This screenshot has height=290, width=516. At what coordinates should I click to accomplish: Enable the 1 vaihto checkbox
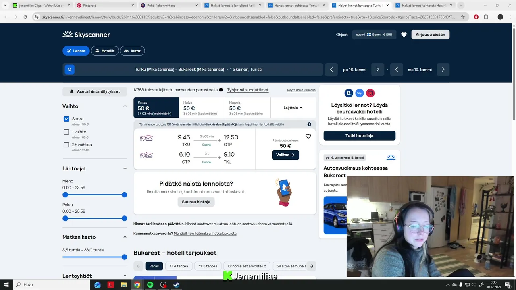(67, 132)
